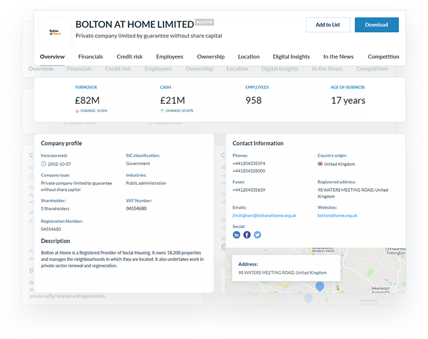Select the Overview tab
Viewport: 428px width, 339px height.
coord(52,57)
